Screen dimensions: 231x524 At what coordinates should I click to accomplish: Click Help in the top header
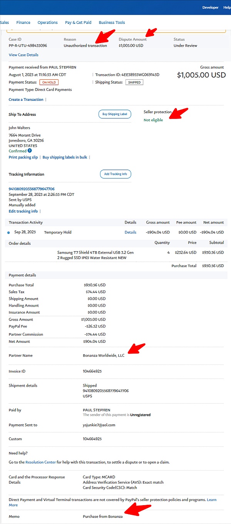(x=227, y=7)
